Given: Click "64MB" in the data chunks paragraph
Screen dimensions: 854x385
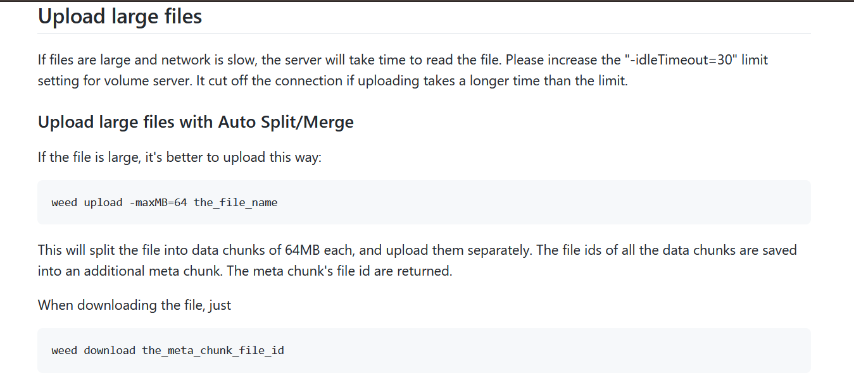Looking at the screenshot, I should (x=303, y=250).
